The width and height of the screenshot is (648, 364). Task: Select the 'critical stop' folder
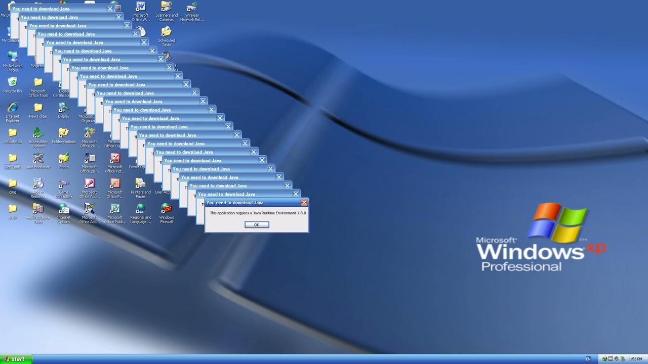coord(13,135)
